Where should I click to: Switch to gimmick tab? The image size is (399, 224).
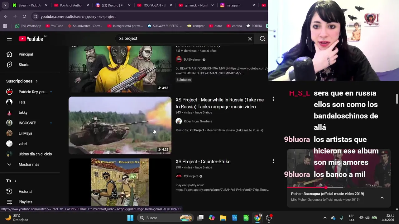(x=196, y=5)
